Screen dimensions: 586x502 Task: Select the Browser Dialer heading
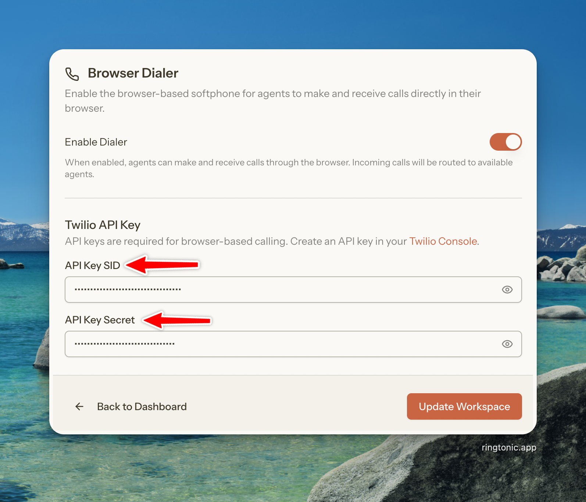tap(133, 73)
